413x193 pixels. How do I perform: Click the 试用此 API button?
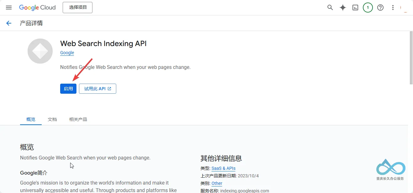pos(97,89)
